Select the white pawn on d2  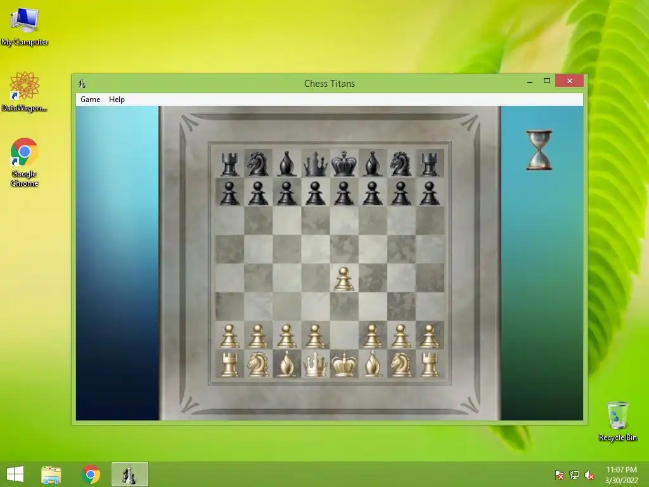point(316,336)
